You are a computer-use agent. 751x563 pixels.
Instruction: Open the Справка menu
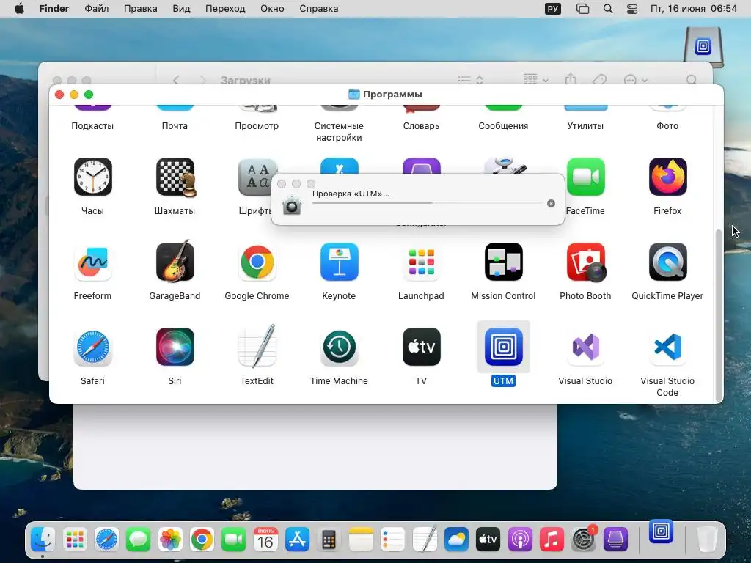click(318, 9)
